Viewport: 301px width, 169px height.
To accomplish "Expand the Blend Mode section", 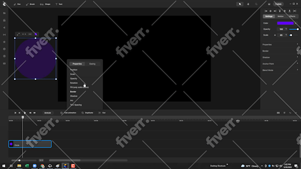I will pyautogui.click(x=280, y=70).
